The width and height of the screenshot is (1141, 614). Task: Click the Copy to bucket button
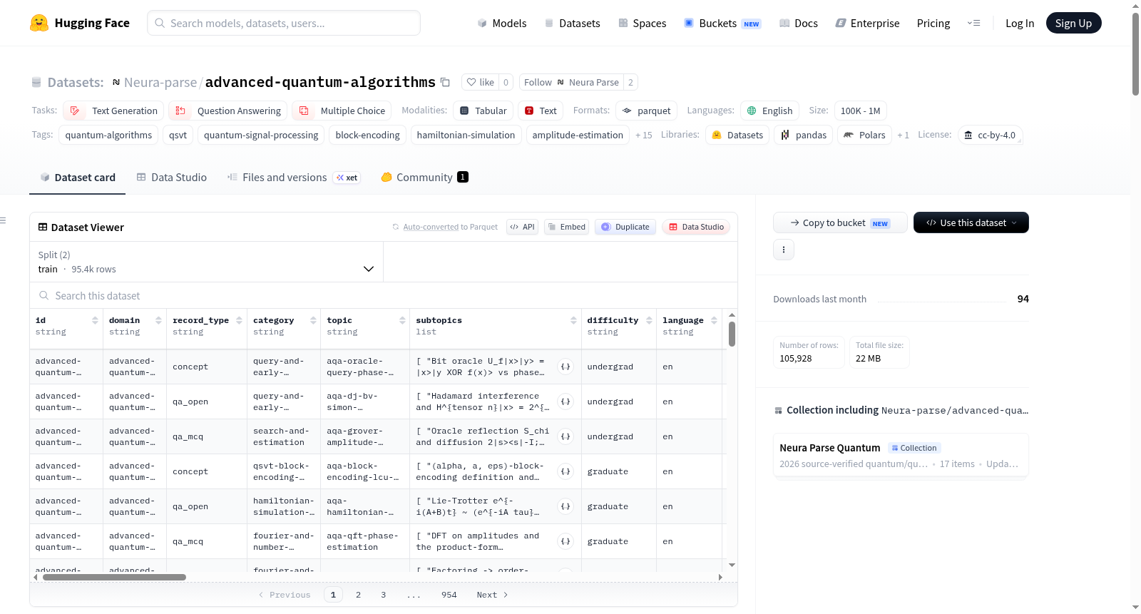(840, 222)
